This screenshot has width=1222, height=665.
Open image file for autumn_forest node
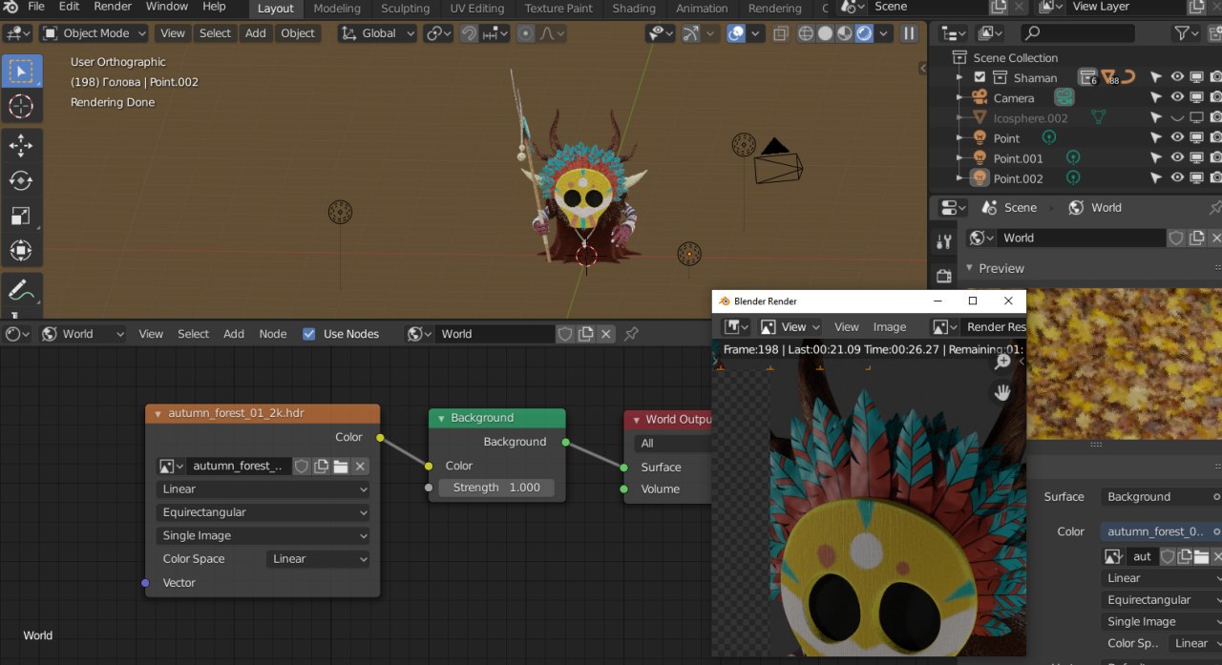pyautogui.click(x=341, y=466)
